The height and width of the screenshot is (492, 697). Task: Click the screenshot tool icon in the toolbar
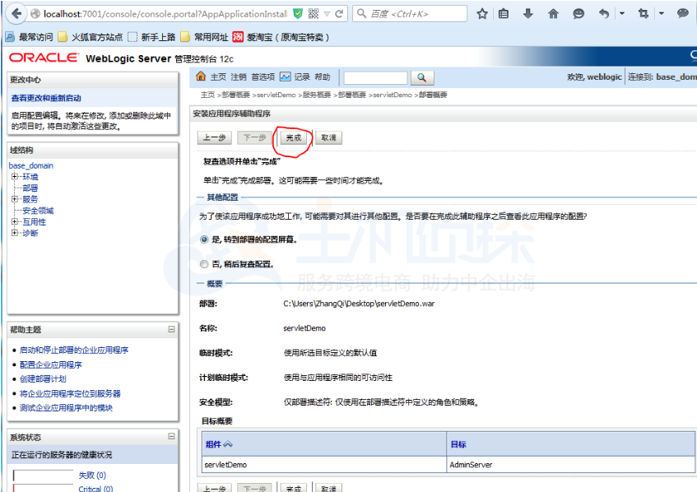tap(644, 12)
